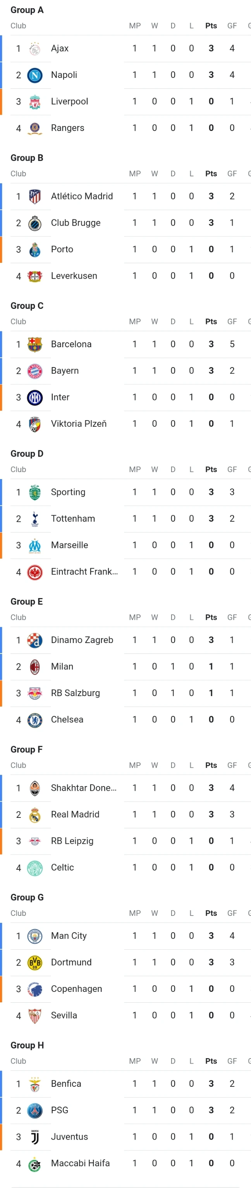The width and height of the screenshot is (251, 1188).
Task: Click the Chelsea club crest
Action: (34, 720)
